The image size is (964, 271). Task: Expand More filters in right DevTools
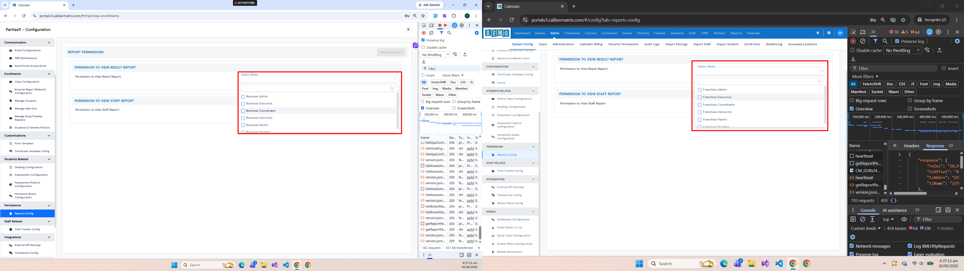(x=865, y=76)
